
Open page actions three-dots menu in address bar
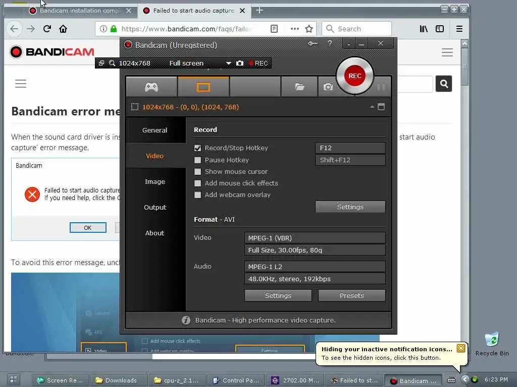(x=295, y=29)
